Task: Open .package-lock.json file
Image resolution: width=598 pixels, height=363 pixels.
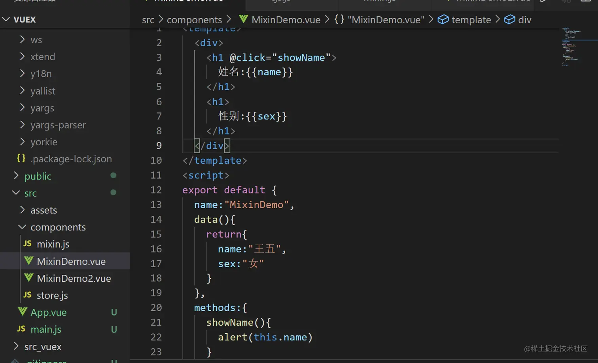Action: point(71,159)
